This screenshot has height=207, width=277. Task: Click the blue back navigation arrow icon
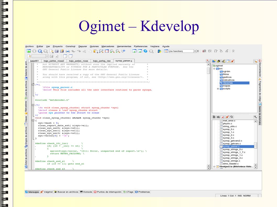(x=40, y=51)
